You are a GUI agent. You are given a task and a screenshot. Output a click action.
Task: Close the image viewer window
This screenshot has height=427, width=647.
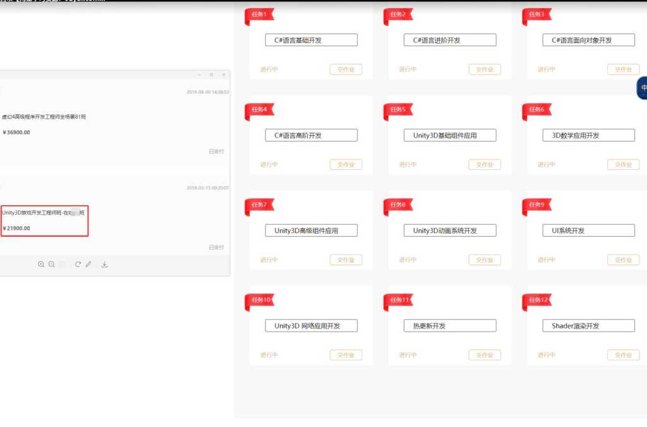click(x=224, y=75)
